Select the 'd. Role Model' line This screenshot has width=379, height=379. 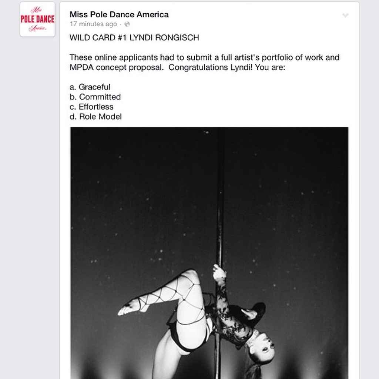coord(95,117)
